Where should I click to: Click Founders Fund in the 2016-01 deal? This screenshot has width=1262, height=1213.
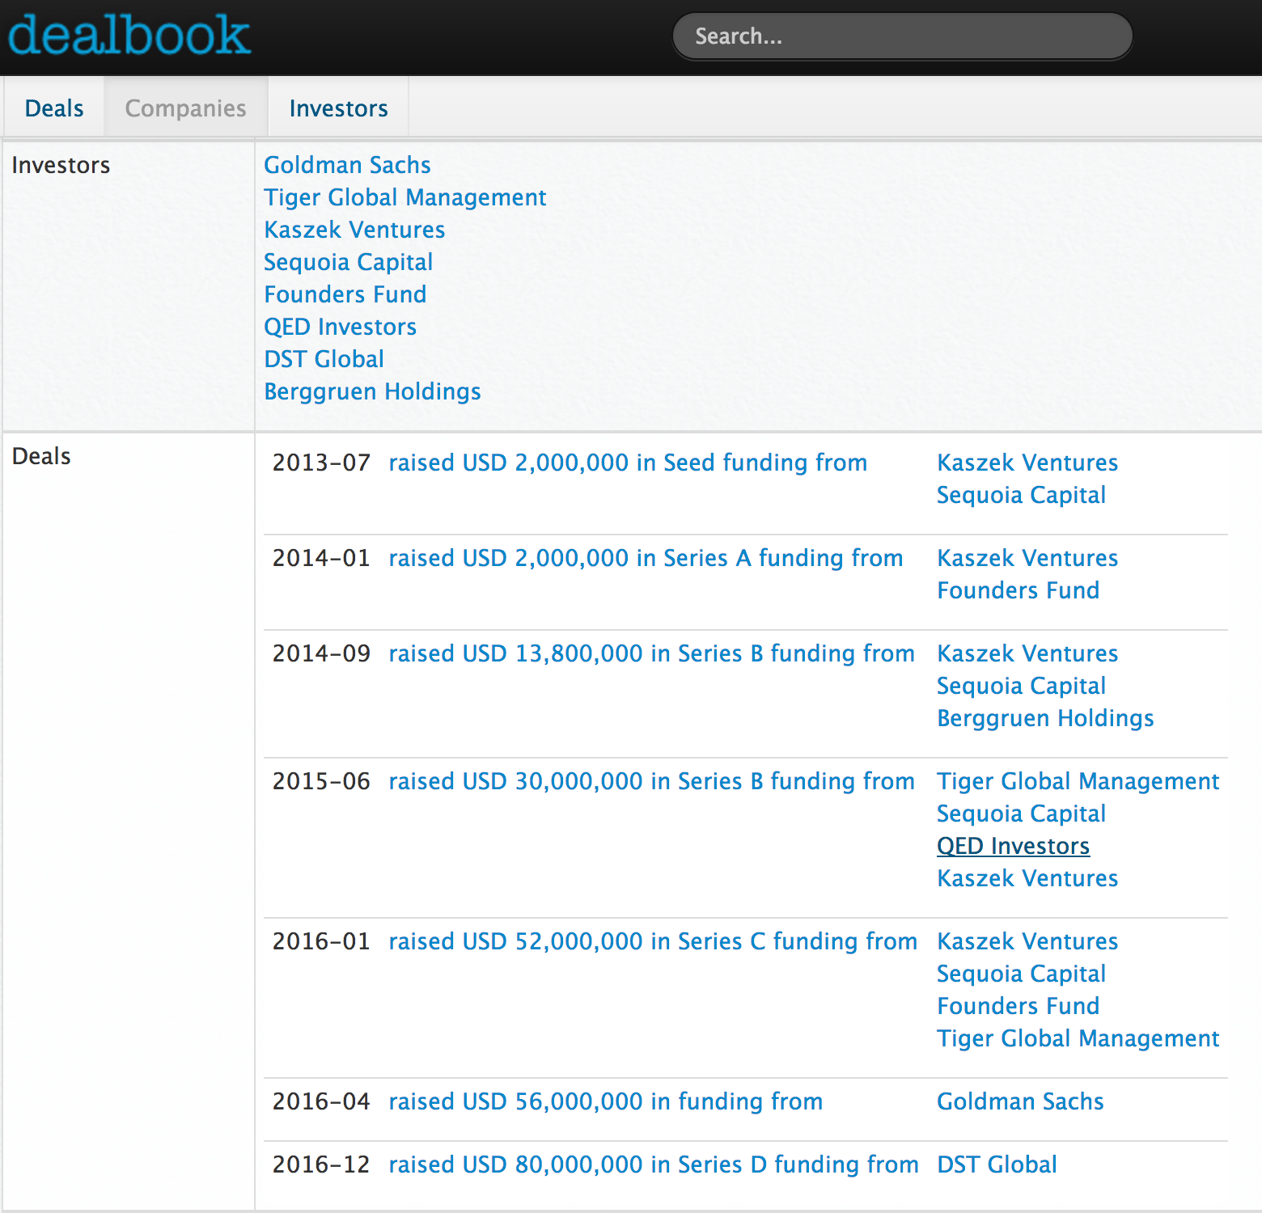pos(1018,1006)
